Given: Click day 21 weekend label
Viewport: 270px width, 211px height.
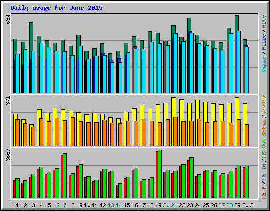Looking at the screenshot, I should [x=174, y=205].
